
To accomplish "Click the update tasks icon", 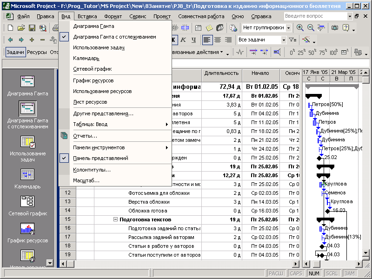I will tap(345, 52).
